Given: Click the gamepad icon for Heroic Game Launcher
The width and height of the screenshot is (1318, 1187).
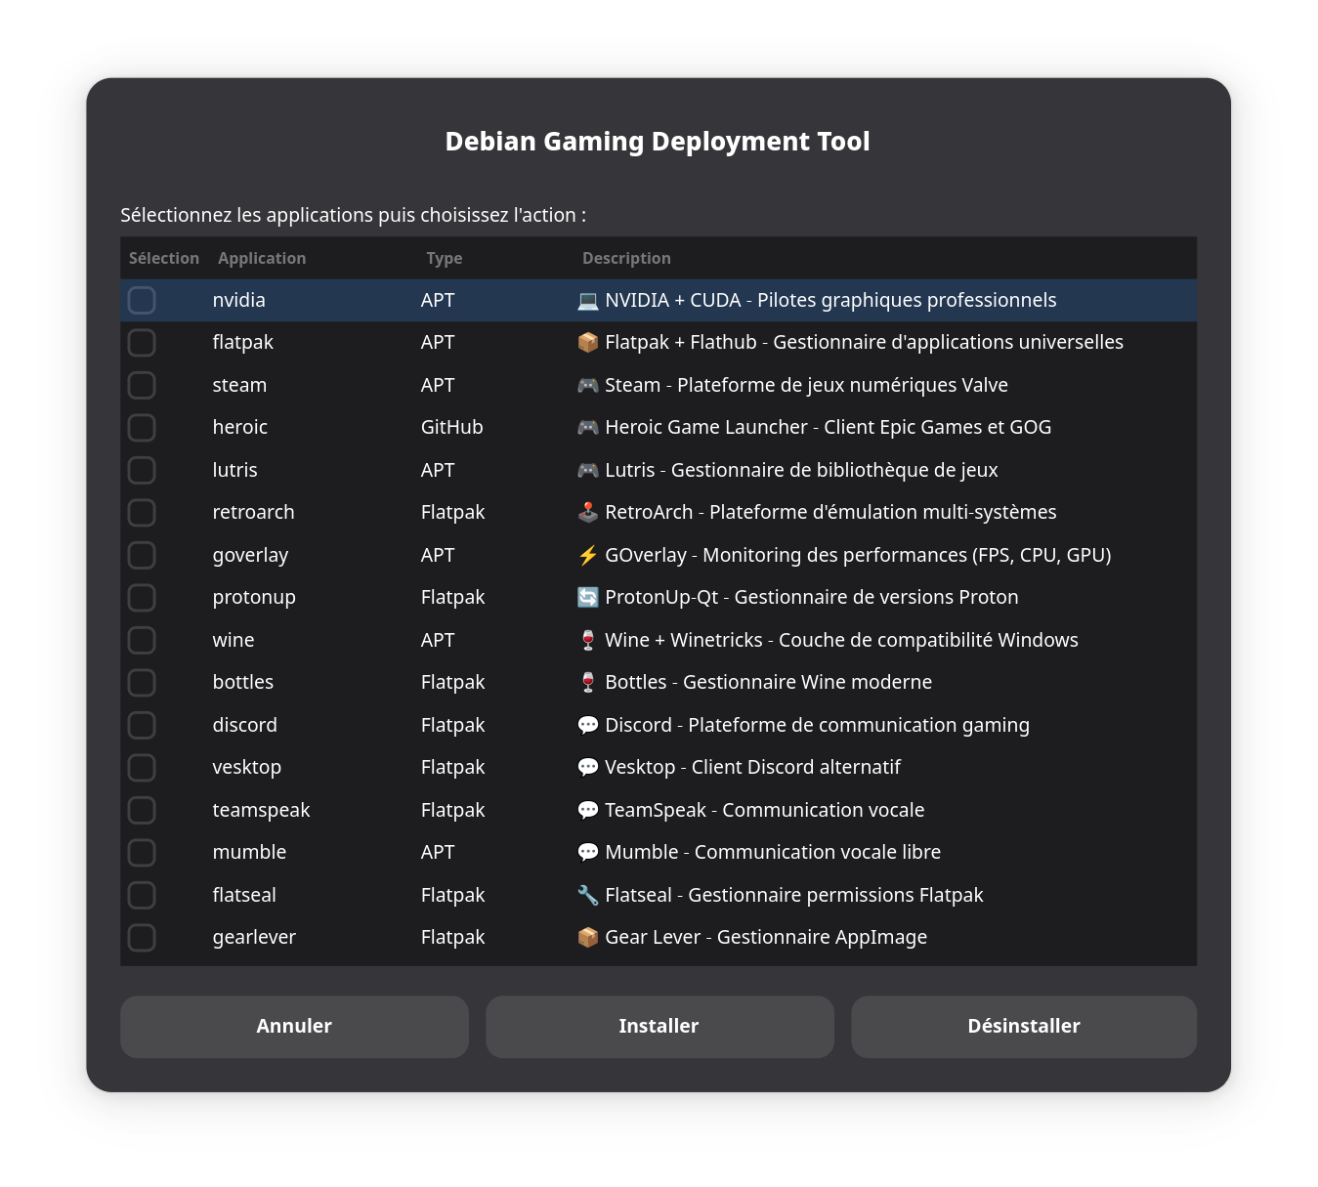Looking at the screenshot, I should point(586,427).
